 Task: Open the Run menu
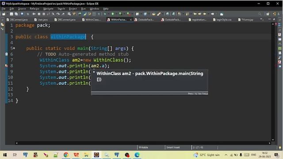click(x=84, y=9)
